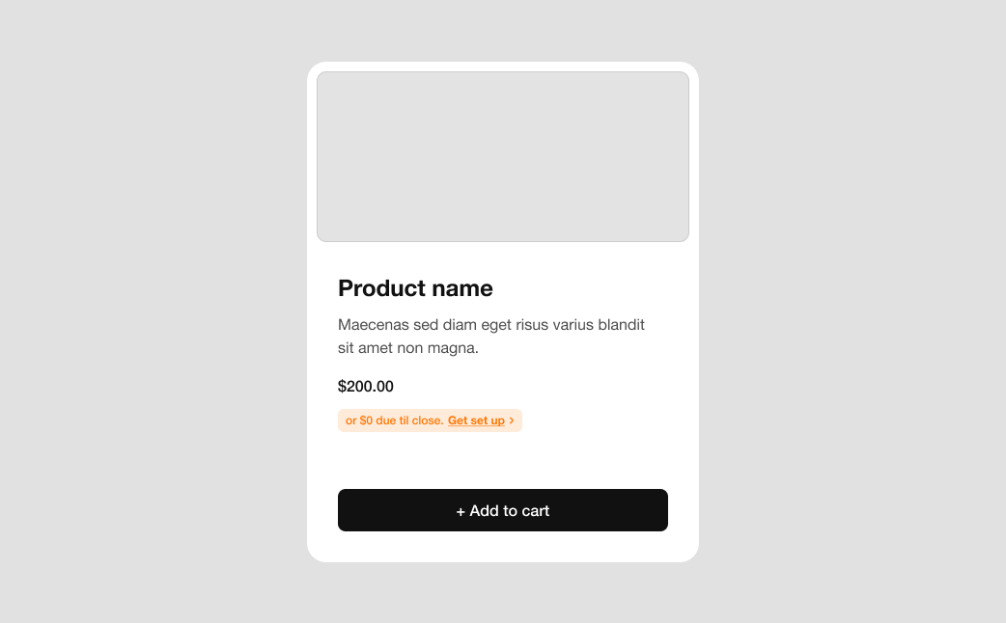Click the 'or $0 due til close' text
1006x623 pixels.
coord(395,420)
